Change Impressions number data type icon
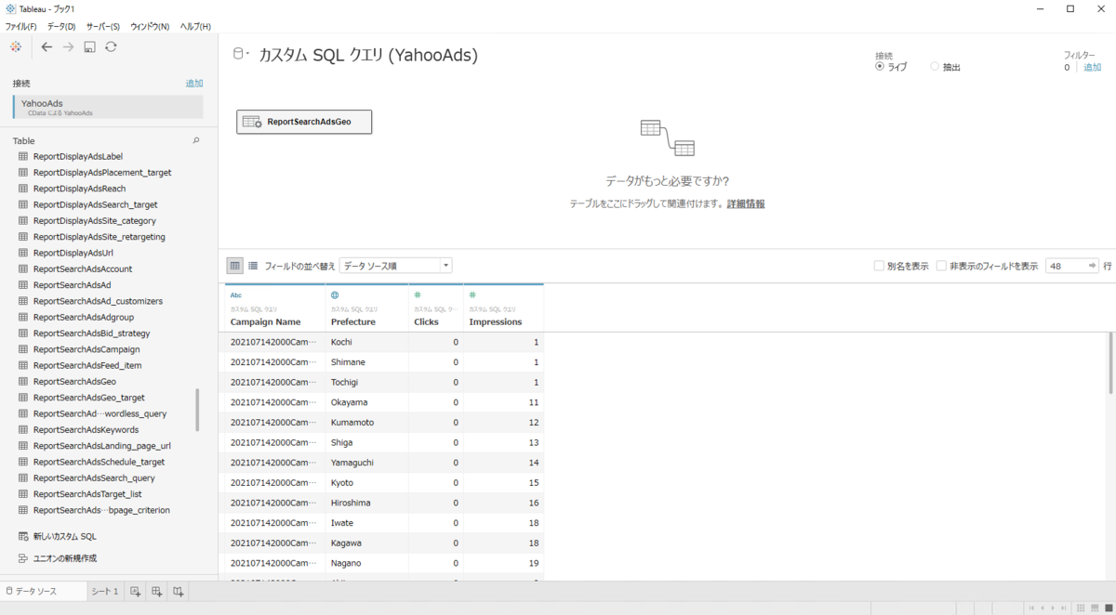The height and width of the screenshot is (615, 1116). (x=472, y=294)
